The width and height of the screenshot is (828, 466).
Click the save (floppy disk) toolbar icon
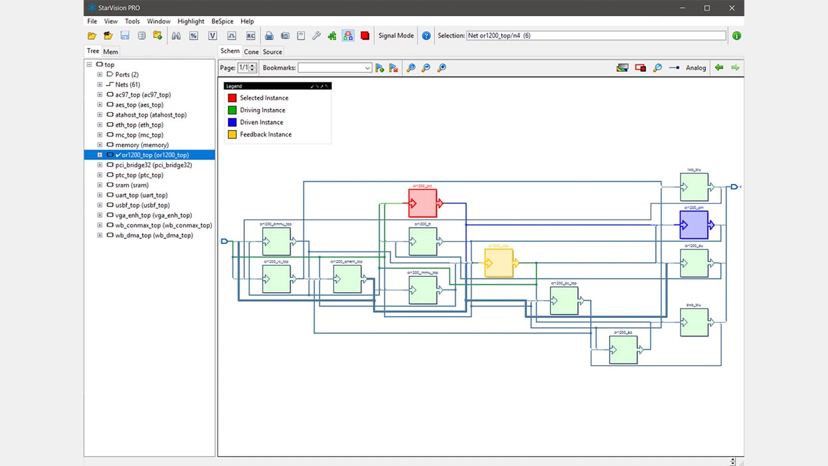125,36
